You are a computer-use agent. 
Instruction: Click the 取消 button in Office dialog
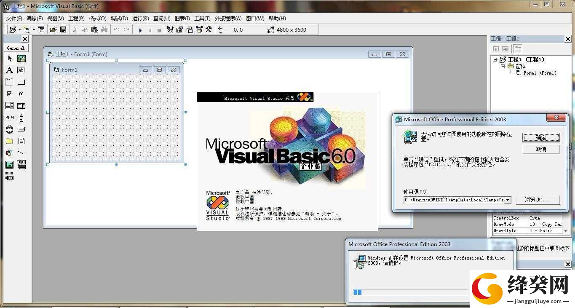point(541,149)
